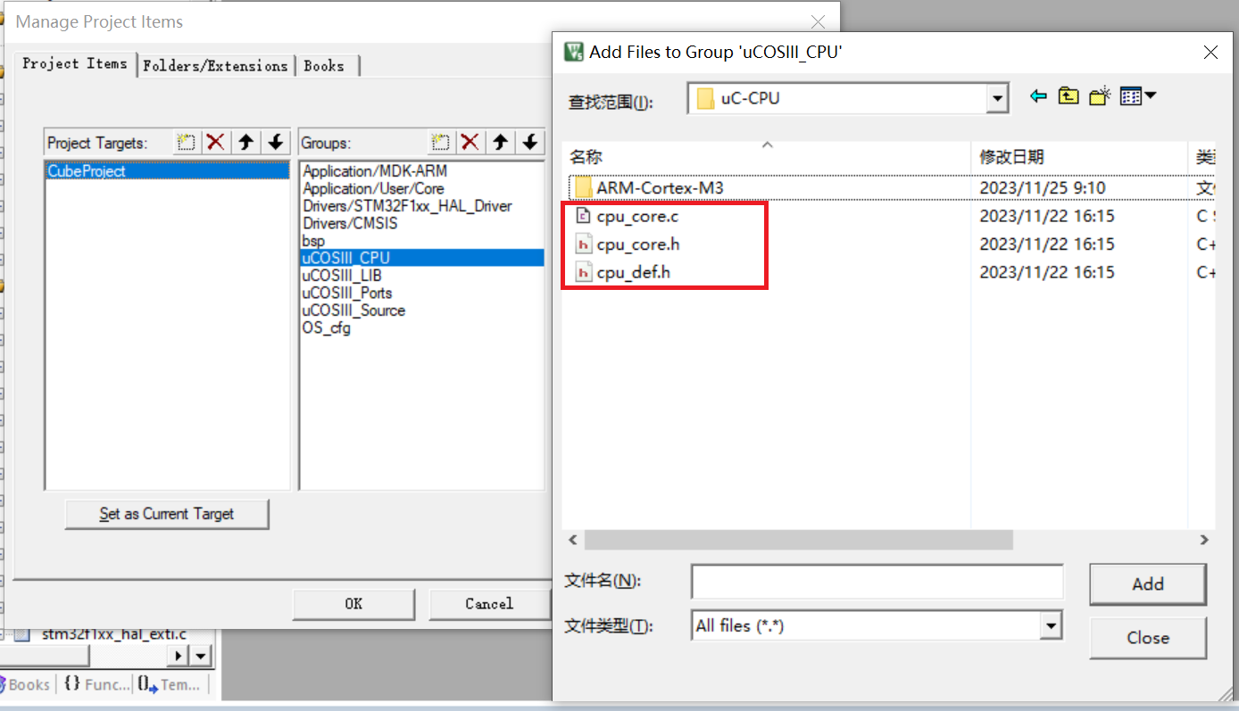Select the cpu_def.h file name

635,272
